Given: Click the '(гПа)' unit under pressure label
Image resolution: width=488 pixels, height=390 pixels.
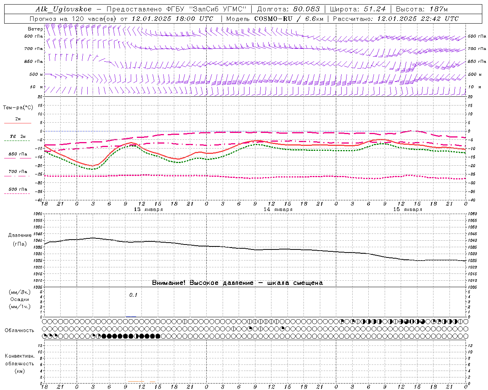Looking at the screenshot, I should click(x=20, y=244).
